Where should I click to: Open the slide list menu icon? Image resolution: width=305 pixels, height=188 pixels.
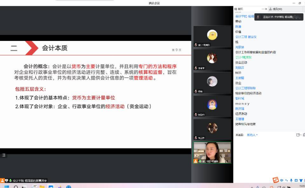coord(4,155)
